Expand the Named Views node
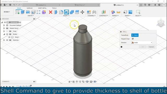The width and height of the screenshot is (167, 94). 4,28
